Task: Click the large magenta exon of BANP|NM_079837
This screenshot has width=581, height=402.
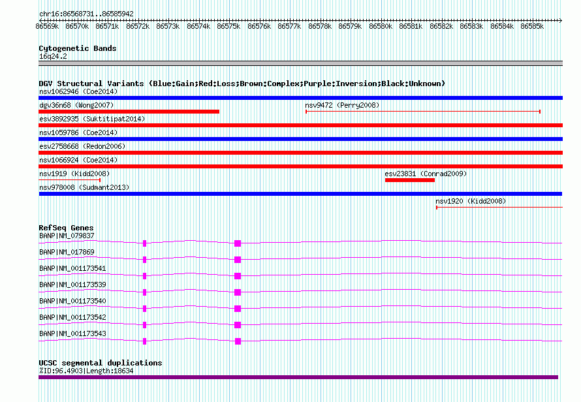Action: [x=238, y=243]
